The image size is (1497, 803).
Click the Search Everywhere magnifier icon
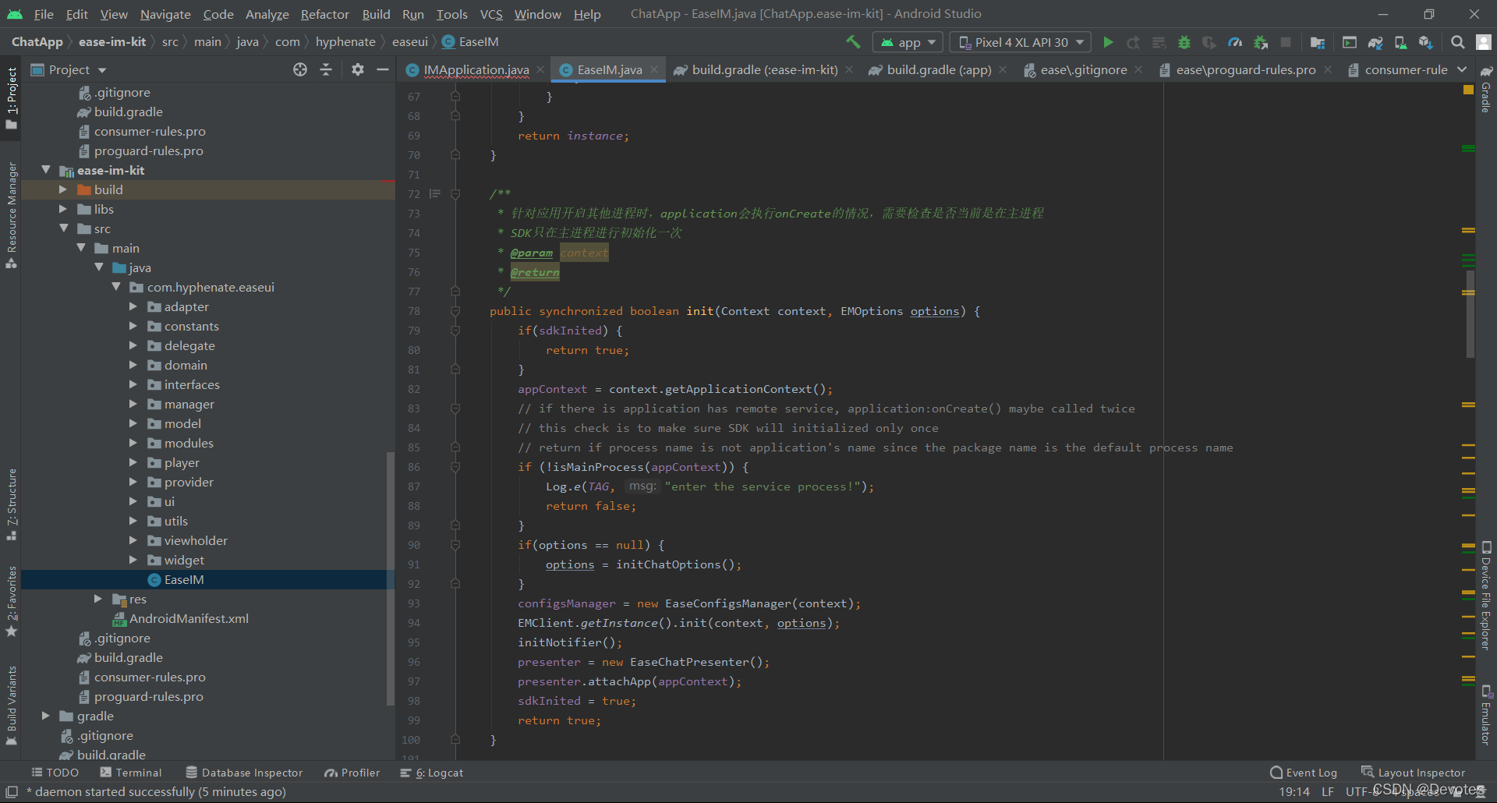tap(1457, 42)
